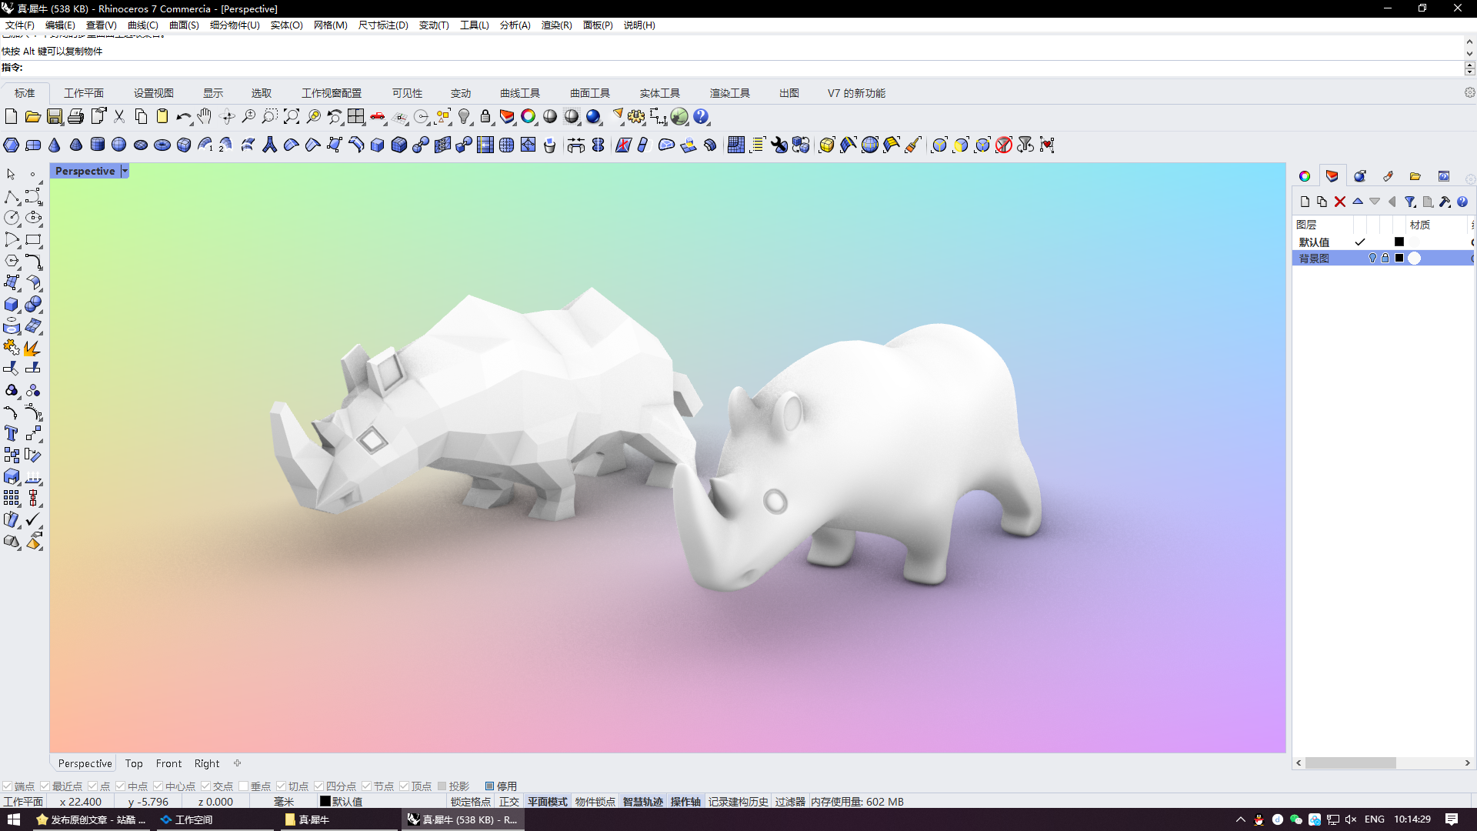
Task: Open the layer filter funnel dropdown
Action: pos(1410,202)
